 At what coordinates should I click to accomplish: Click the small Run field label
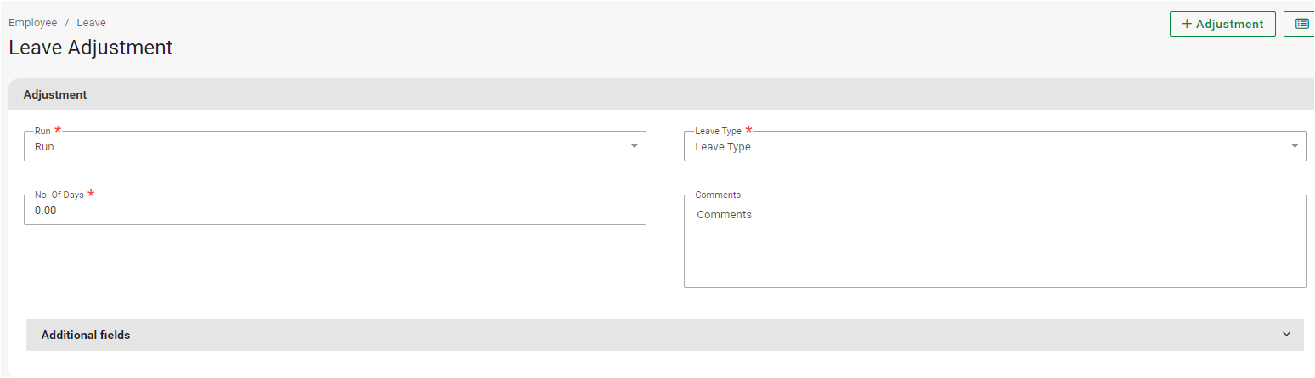click(x=42, y=132)
